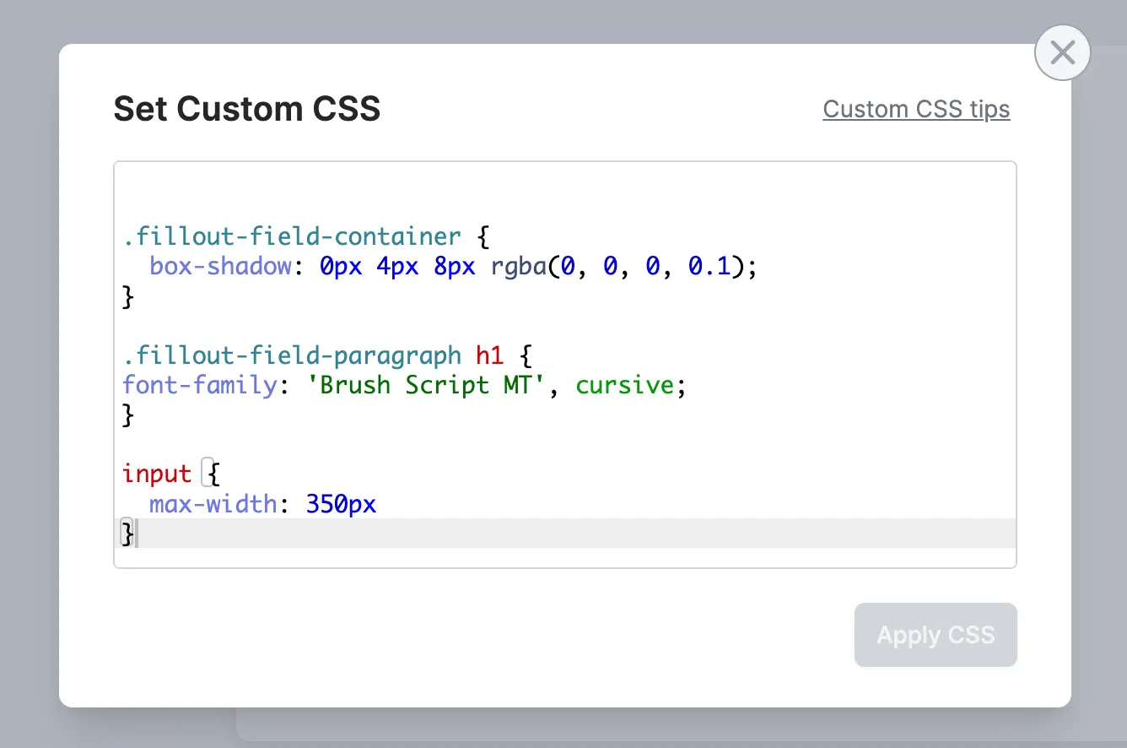Click the cursive keyword value
This screenshot has height=748, width=1127.
click(625, 385)
